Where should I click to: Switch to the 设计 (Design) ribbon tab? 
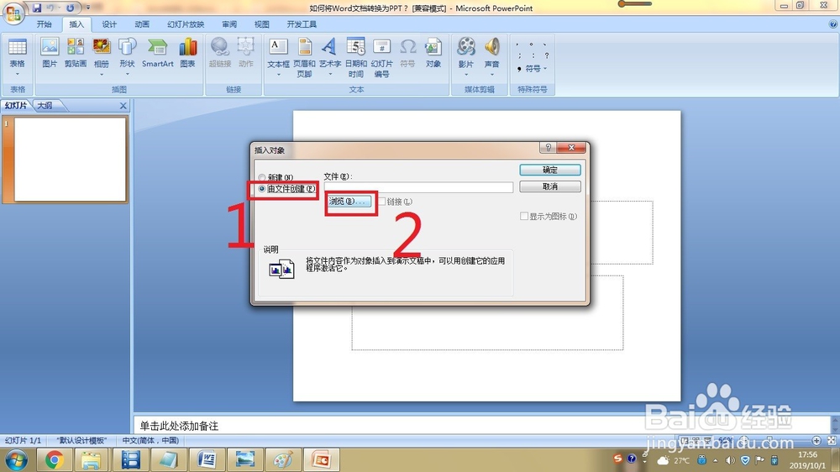coord(109,24)
